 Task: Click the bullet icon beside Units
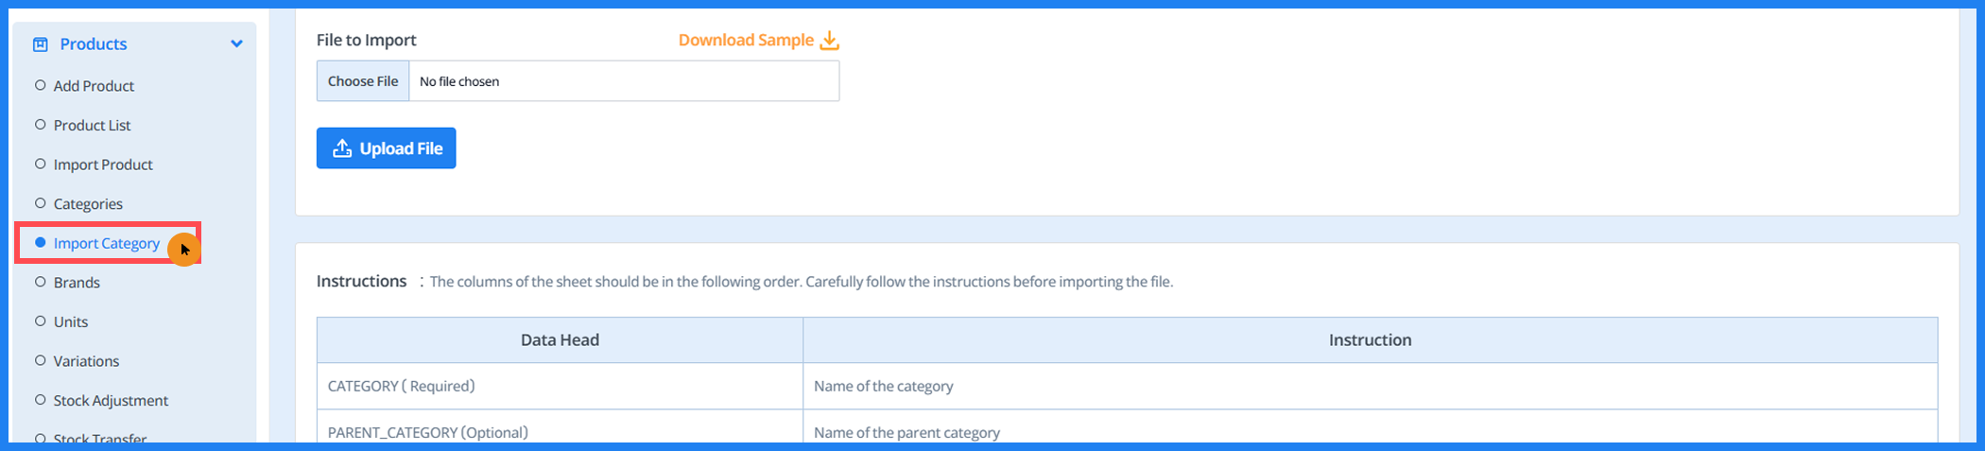click(x=41, y=321)
